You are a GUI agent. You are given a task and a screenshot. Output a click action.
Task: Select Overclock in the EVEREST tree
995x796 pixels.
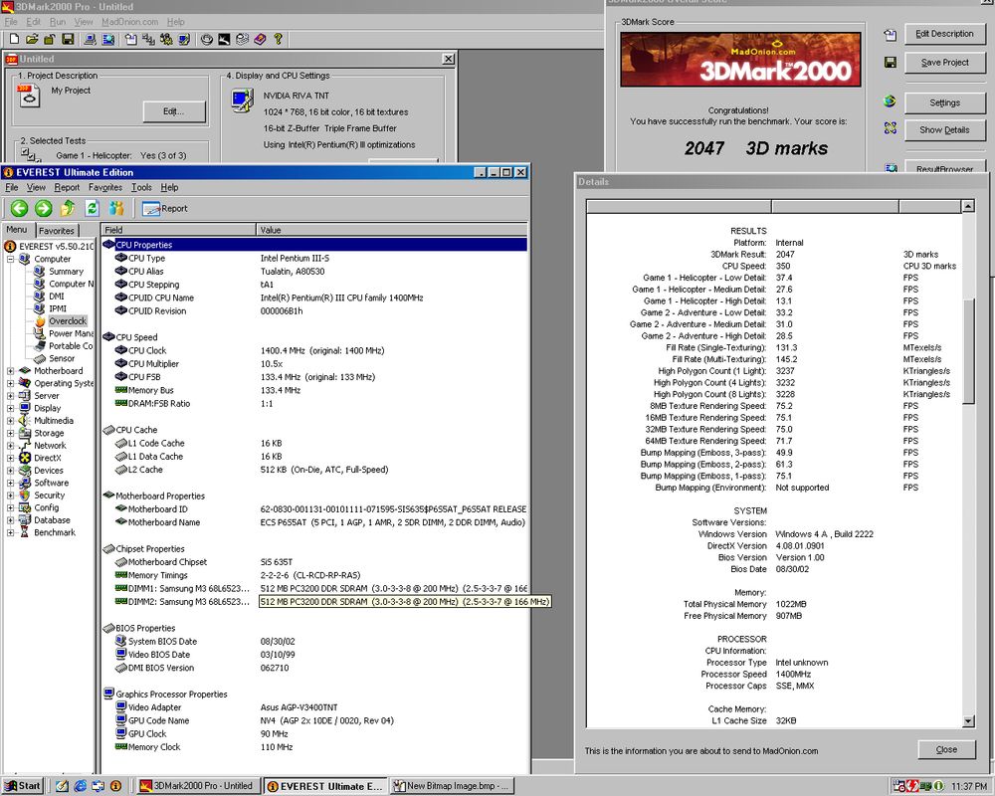point(68,321)
